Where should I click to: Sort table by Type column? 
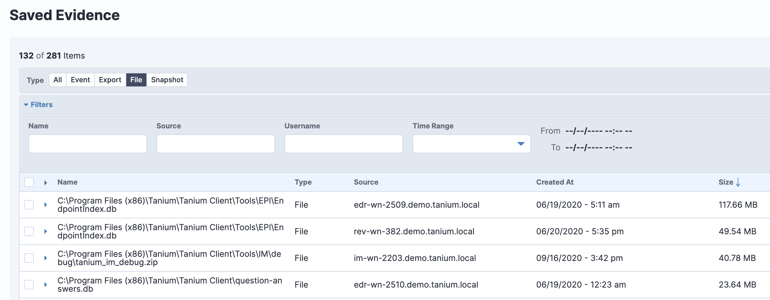[x=303, y=182]
